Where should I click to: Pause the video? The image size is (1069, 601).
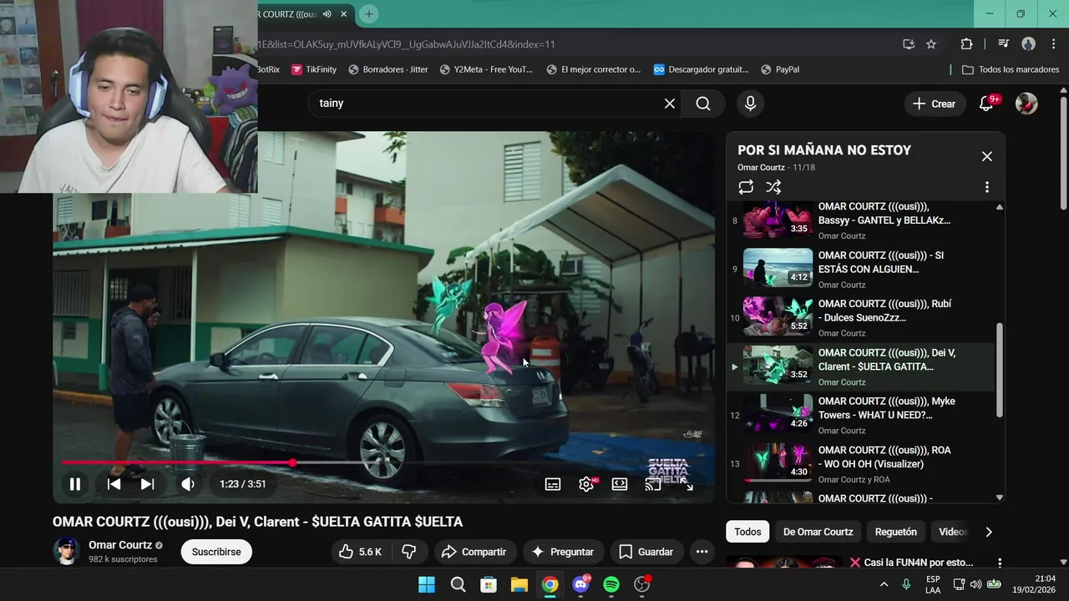click(75, 484)
